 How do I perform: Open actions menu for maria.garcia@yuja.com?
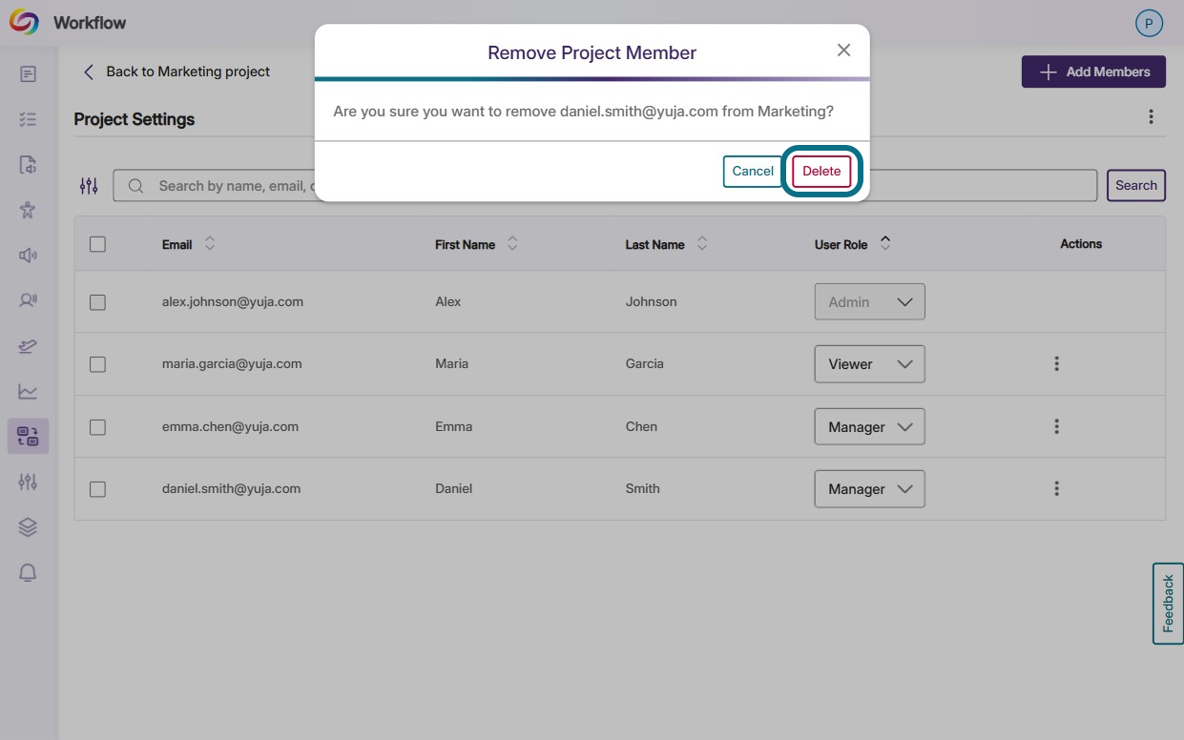tap(1056, 363)
